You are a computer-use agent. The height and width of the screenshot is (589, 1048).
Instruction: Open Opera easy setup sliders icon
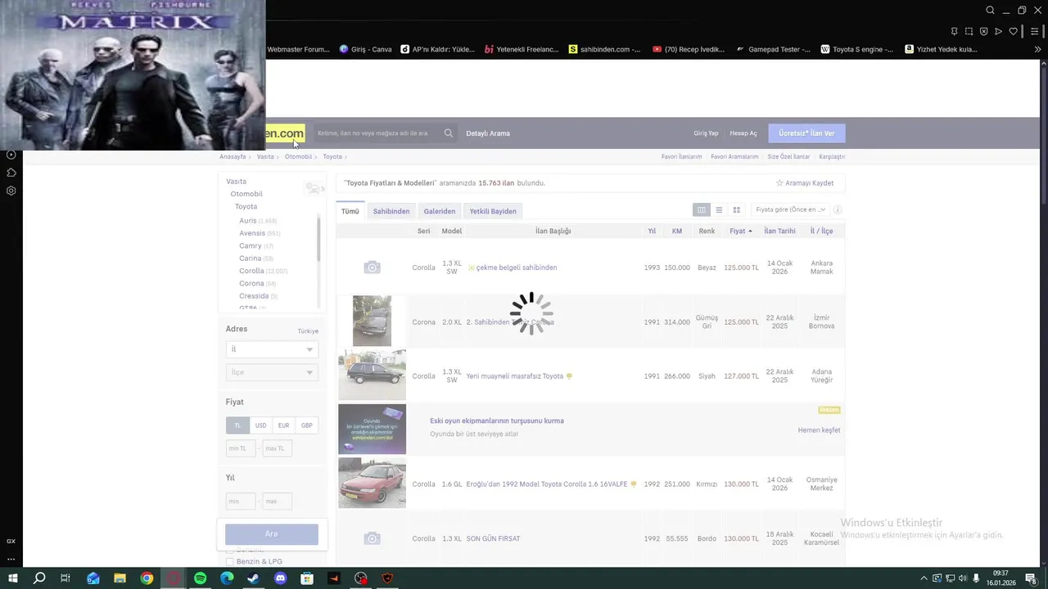(1035, 32)
